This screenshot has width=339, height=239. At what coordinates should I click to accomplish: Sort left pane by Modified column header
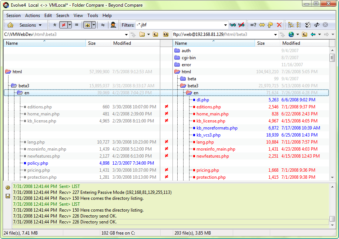click(135, 43)
